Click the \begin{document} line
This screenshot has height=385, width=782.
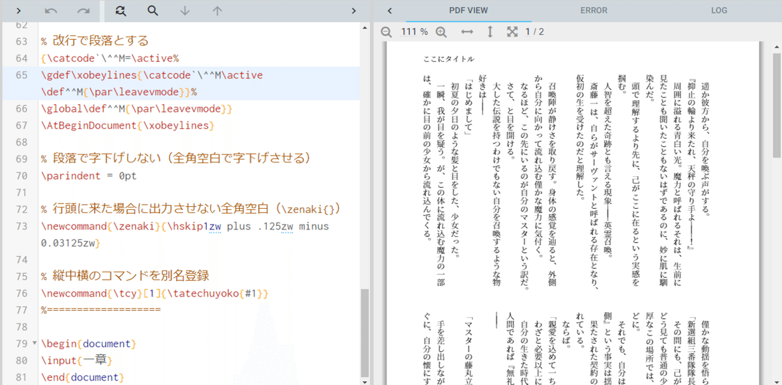coord(89,343)
